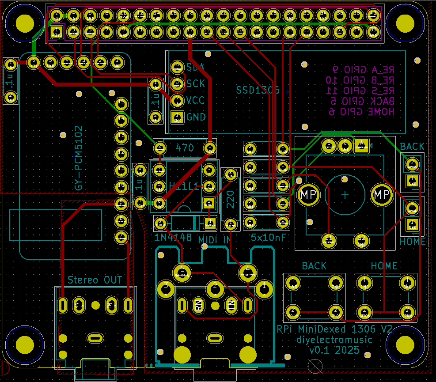
Task: Select the diyelectromusic silkscreen text
Action: click(x=334, y=340)
